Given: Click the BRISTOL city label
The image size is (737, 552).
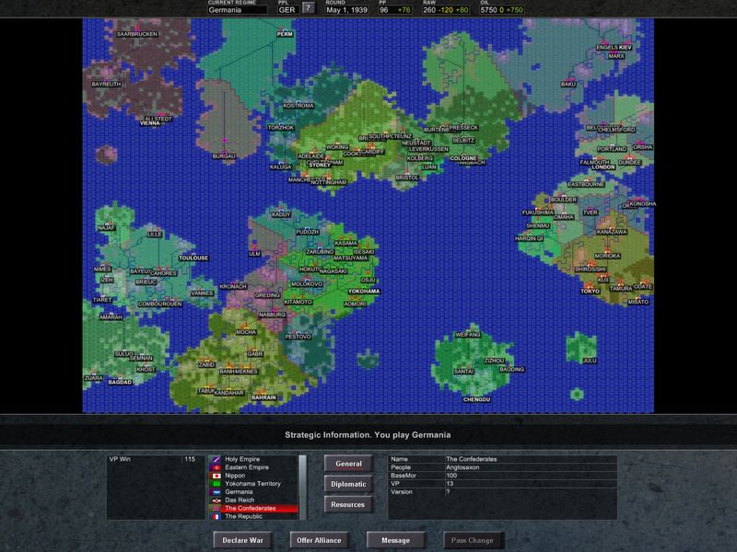Looking at the screenshot, I should coord(407,178).
